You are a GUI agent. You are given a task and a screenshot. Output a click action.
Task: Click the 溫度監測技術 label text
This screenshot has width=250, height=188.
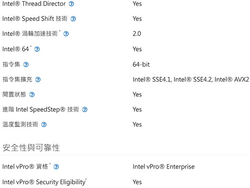pyautogui.click(x=20, y=124)
